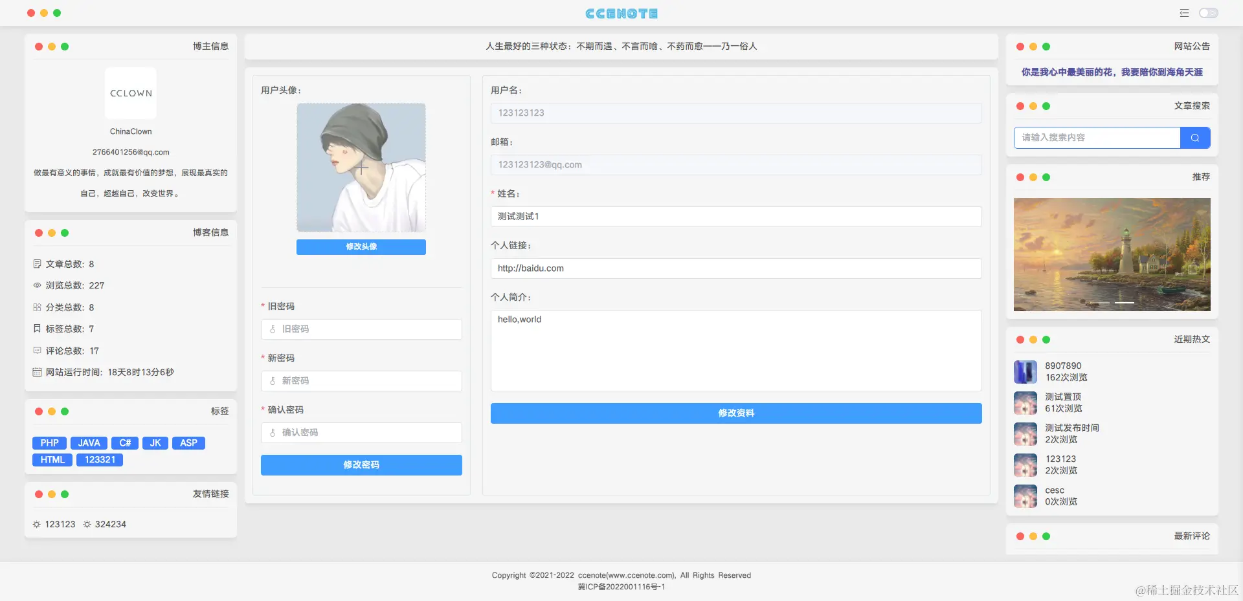Open the 123123 friendly link
1243x601 pixels.
60,525
